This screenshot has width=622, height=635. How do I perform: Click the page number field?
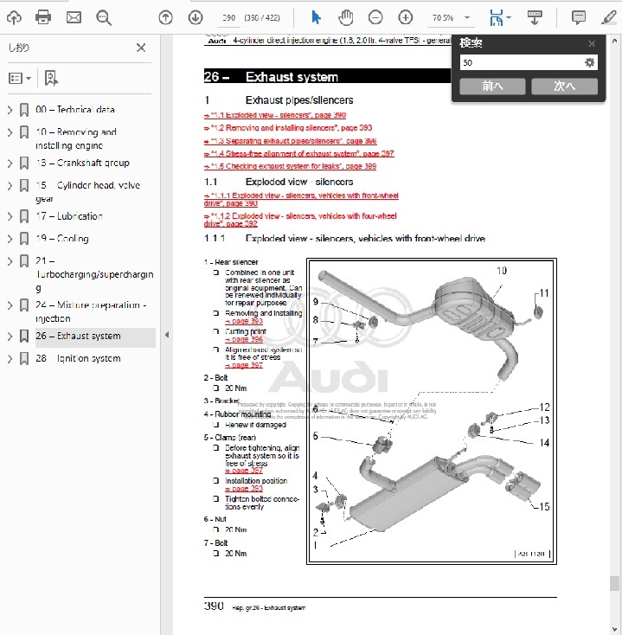[x=228, y=18]
